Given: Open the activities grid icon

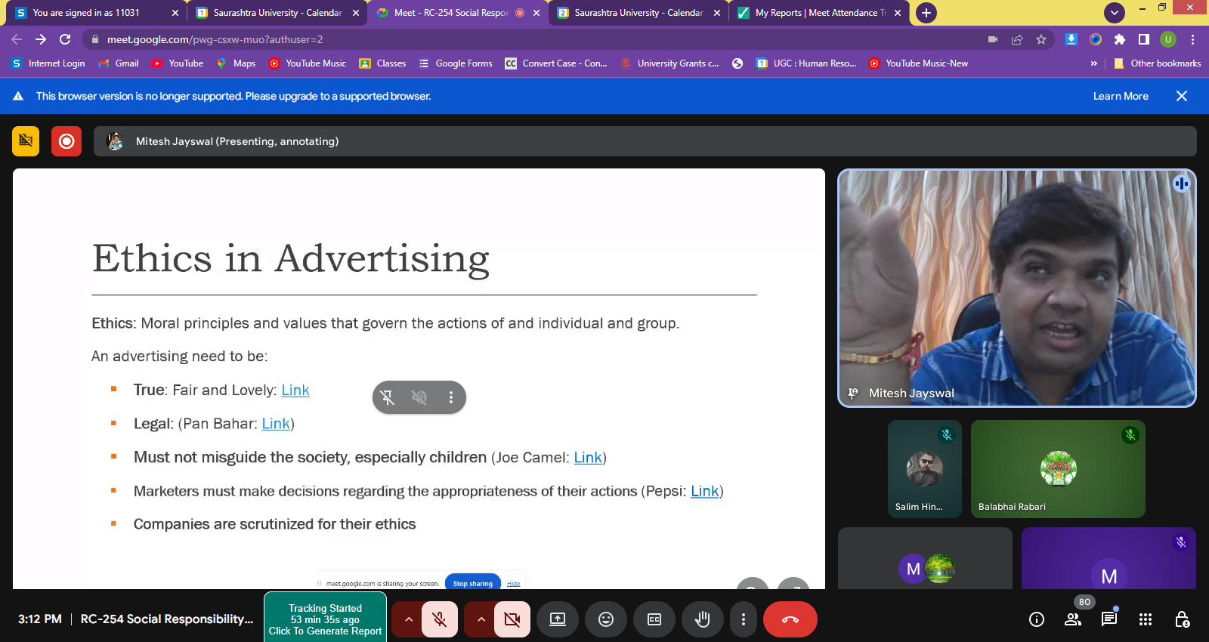Looking at the screenshot, I should [1146, 619].
